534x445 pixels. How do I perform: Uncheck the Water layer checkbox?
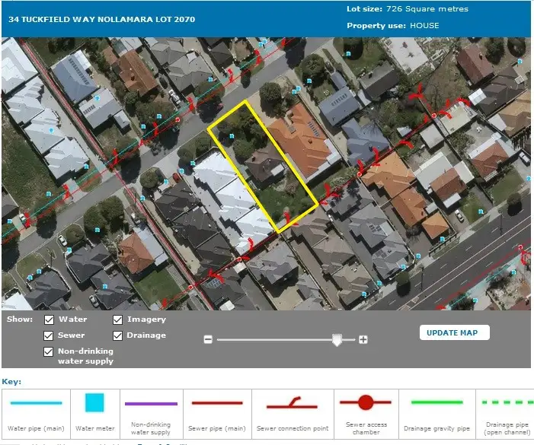50,320
